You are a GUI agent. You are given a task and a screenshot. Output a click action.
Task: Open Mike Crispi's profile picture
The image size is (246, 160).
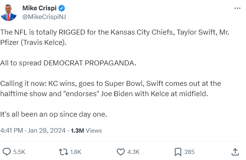[9, 13]
